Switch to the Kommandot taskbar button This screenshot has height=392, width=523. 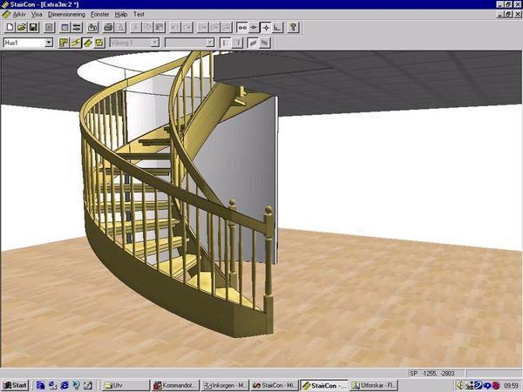(175, 385)
